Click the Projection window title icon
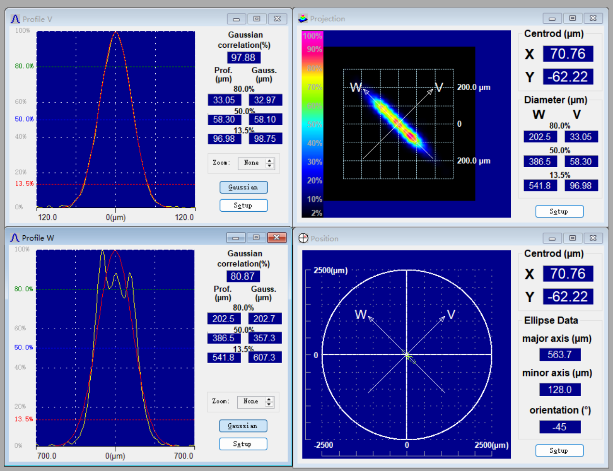 pos(303,19)
